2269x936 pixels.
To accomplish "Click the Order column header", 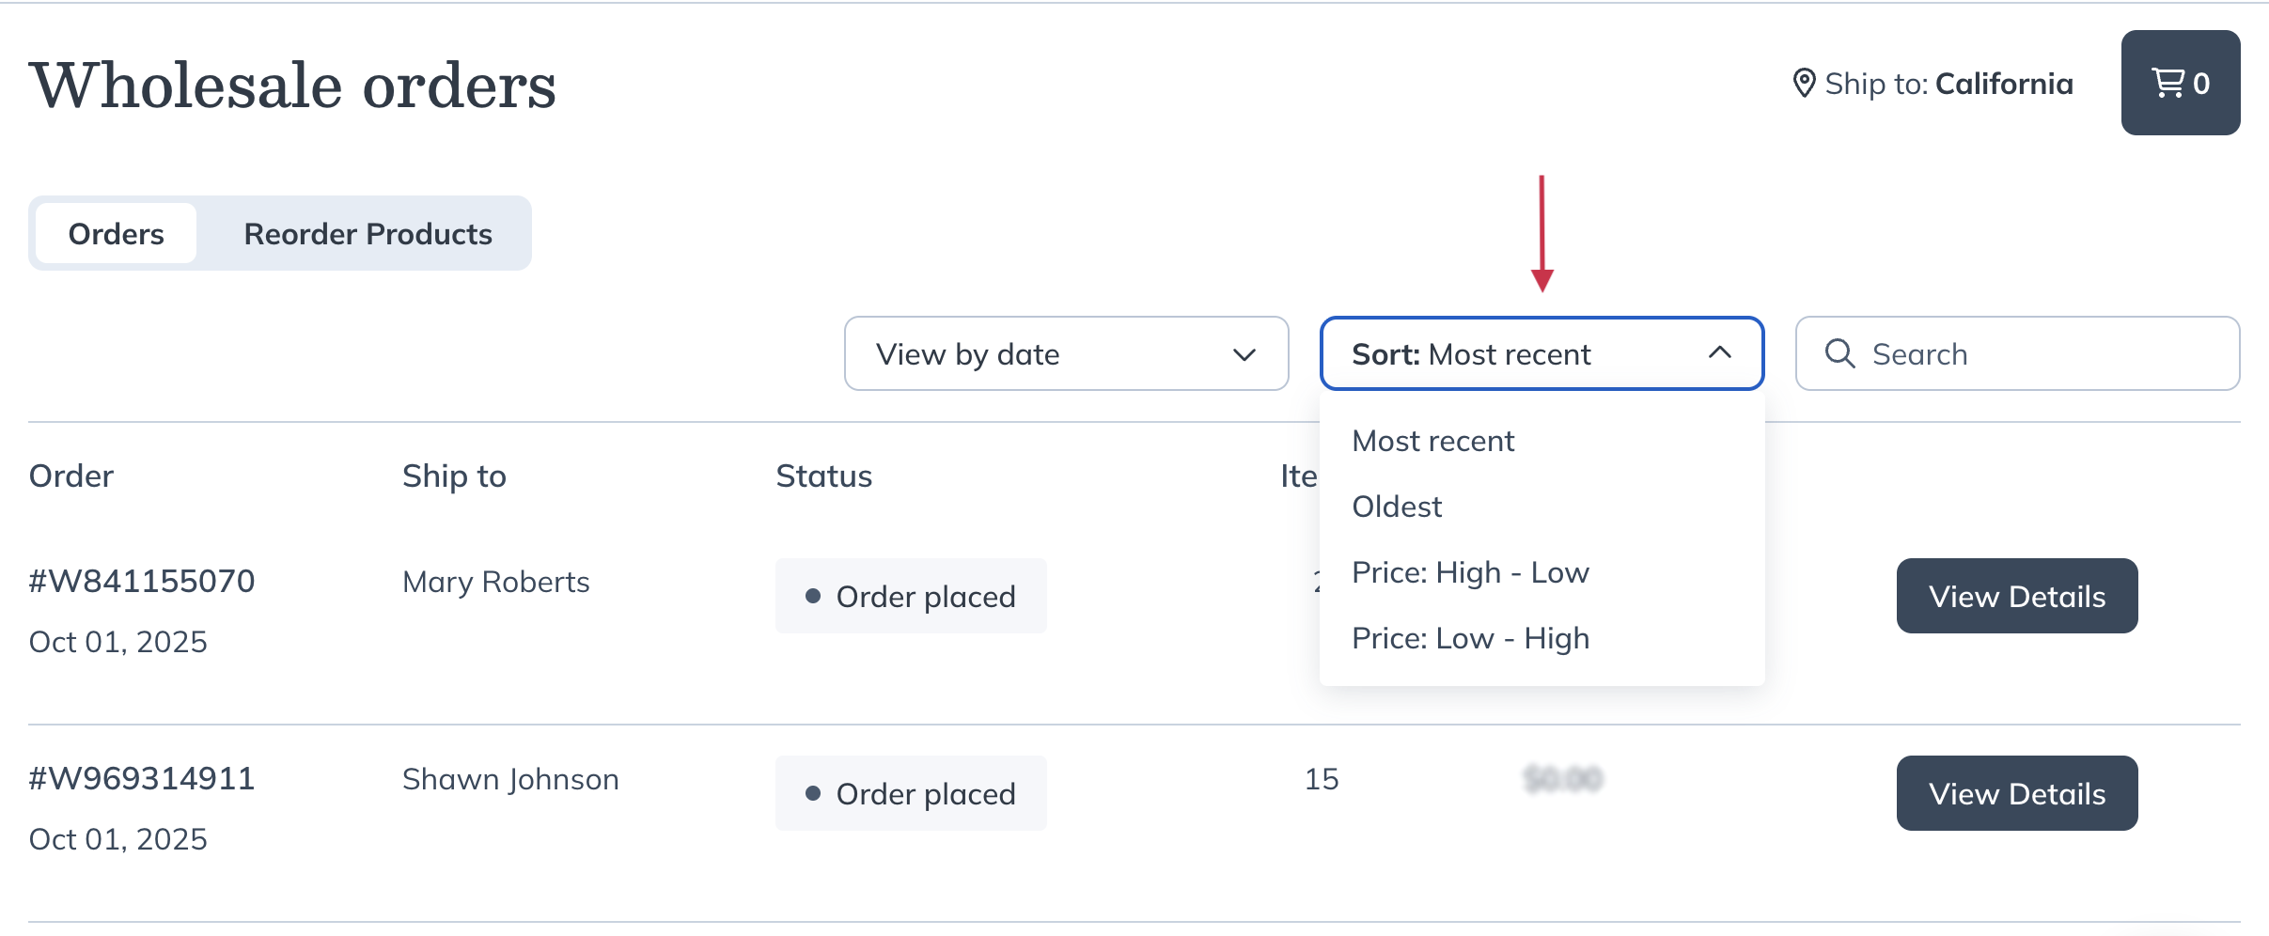I will (x=71, y=476).
